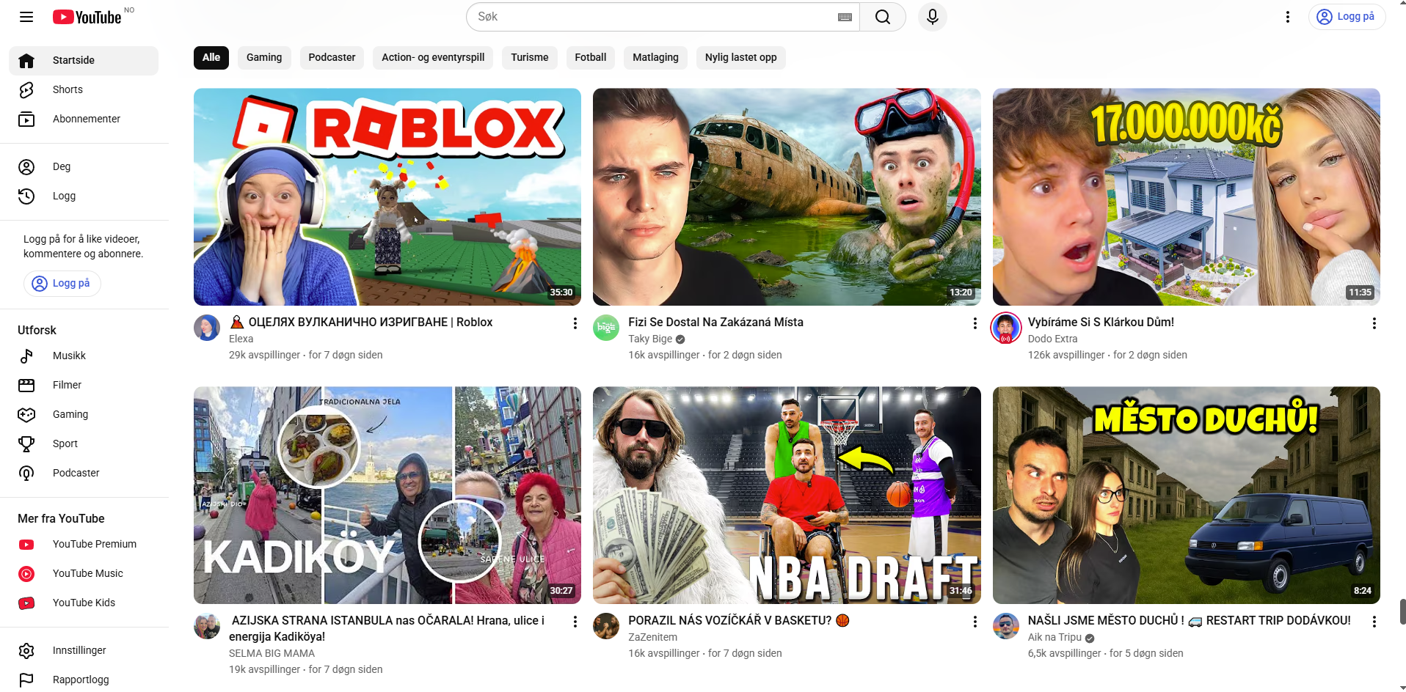Click the Startside home icon
The width and height of the screenshot is (1406, 692).
coord(26,60)
